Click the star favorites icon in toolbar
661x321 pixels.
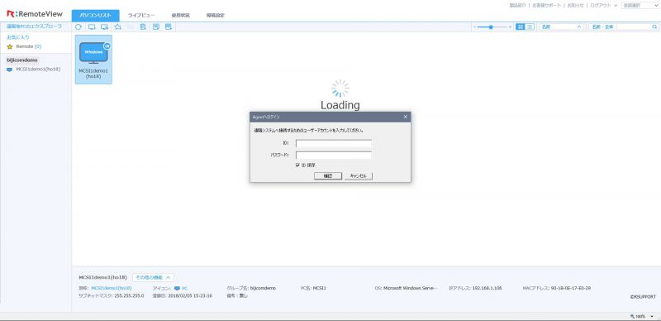[x=117, y=27]
